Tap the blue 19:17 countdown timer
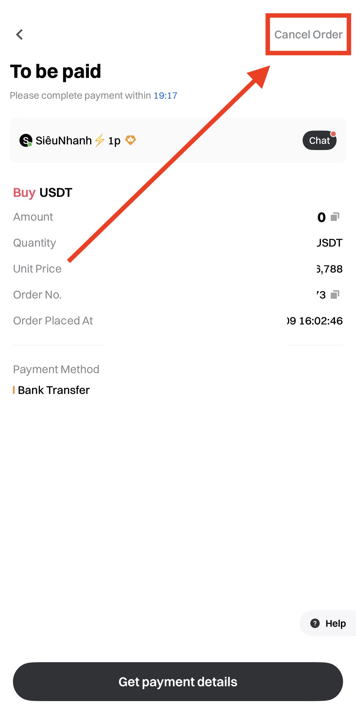The height and width of the screenshot is (723, 356). 165,96
